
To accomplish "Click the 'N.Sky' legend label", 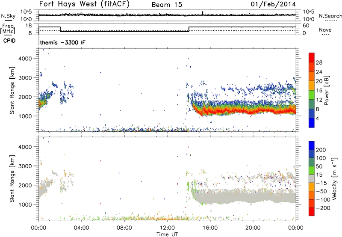I will pyautogui.click(x=8, y=16).
